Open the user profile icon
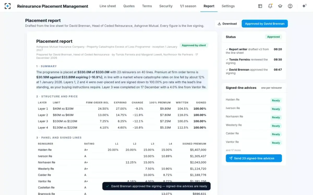The height and width of the screenshot is (195, 313). (290, 6)
